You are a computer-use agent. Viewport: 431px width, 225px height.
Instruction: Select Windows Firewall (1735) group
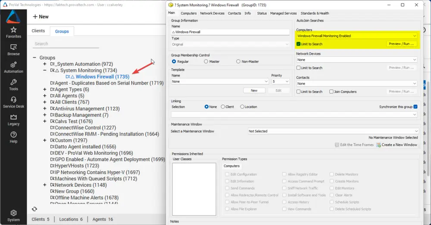102,77
